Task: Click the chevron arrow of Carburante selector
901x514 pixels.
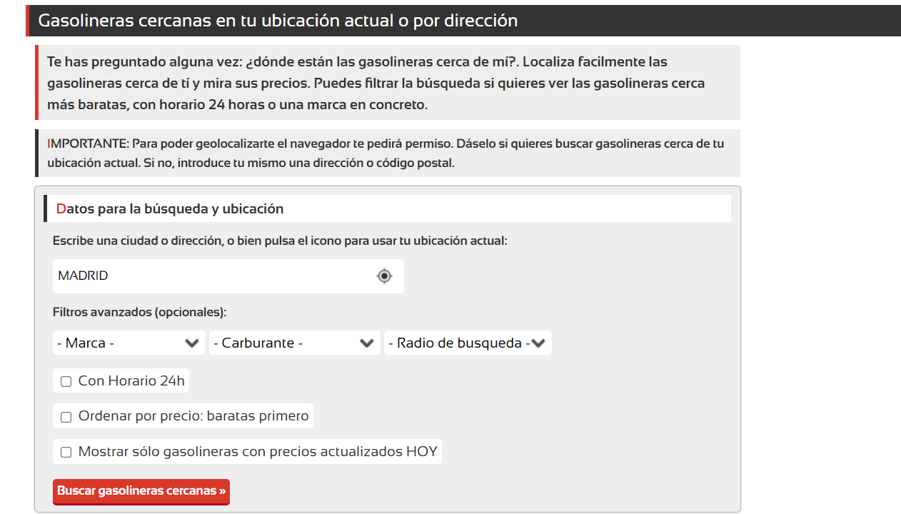Action: (366, 343)
